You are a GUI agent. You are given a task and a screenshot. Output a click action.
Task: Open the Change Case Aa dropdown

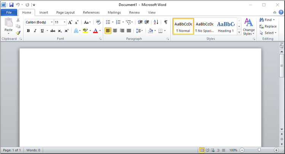[87, 22]
